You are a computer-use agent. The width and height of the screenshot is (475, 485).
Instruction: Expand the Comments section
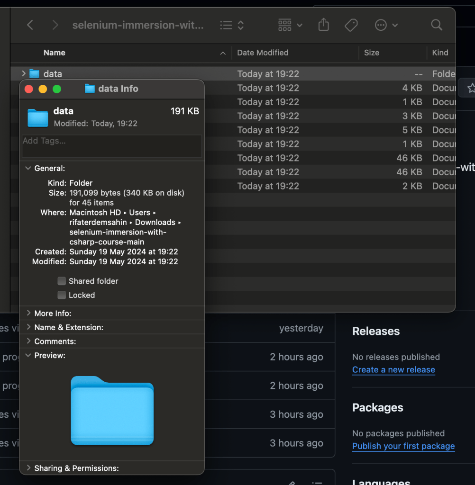[28, 341]
